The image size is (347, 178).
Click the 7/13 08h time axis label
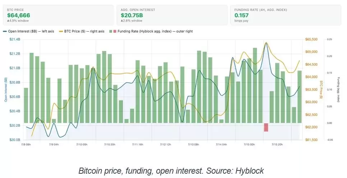coord(194,144)
